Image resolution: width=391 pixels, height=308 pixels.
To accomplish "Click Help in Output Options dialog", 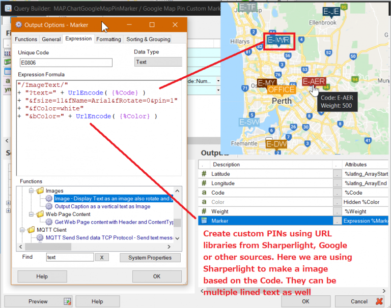I will (42, 276).
